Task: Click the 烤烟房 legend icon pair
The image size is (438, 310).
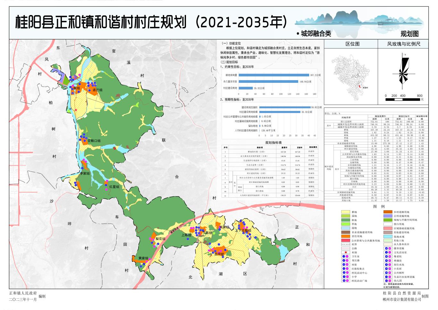Action: (x=388, y=261)
